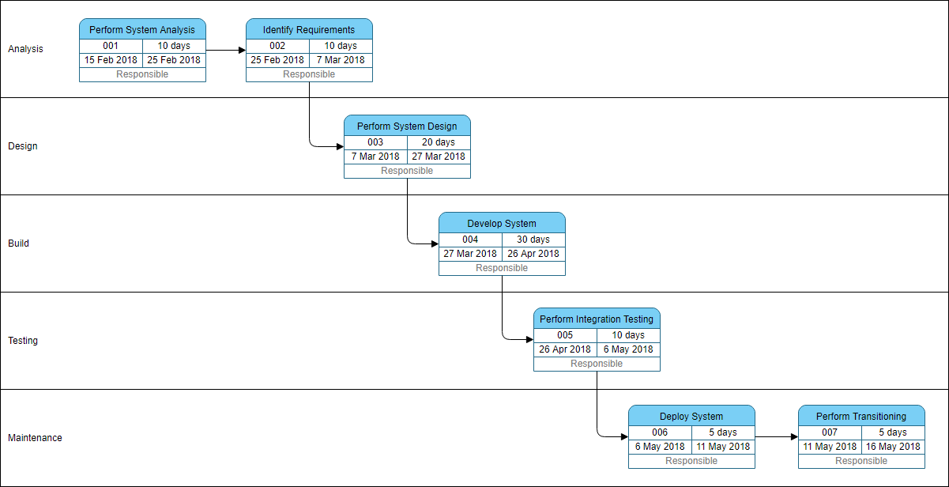Select the Identify Requirements task title

coord(309,29)
